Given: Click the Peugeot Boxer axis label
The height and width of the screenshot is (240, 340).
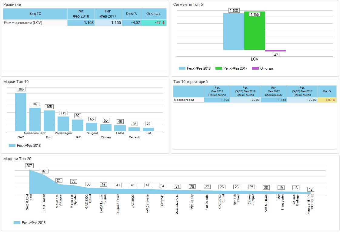Looking at the screenshot, I should pyautogui.click(x=118, y=205).
